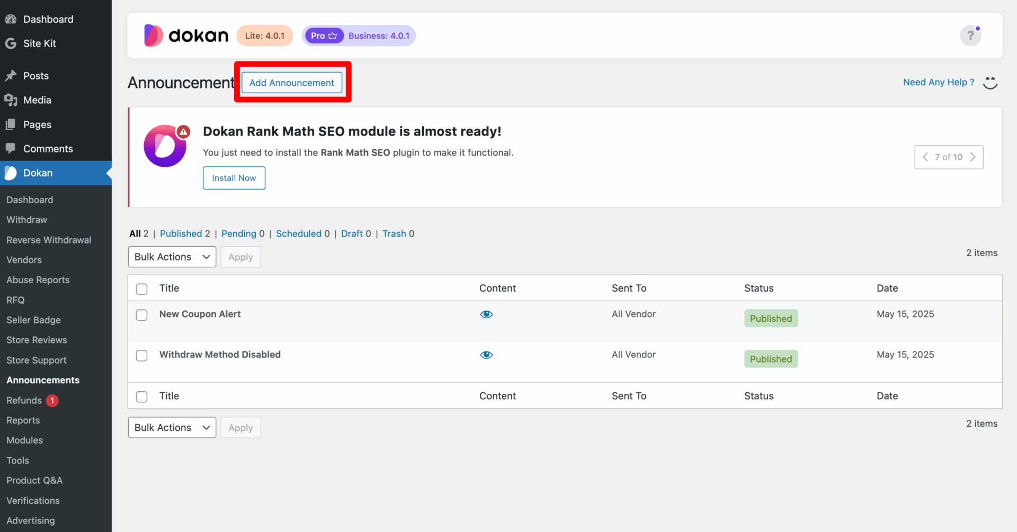Click the Withdraw Method Disabled title
This screenshot has height=532, width=1017.
coord(220,355)
